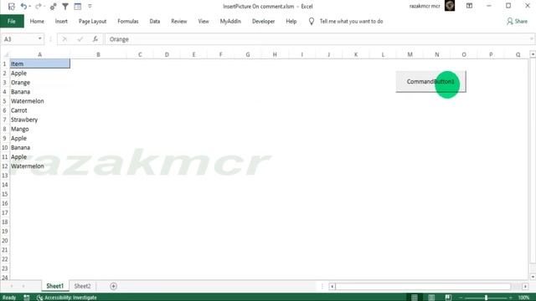Image resolution: width=536 pixels, height=301 pixels.
Task: Open the Data ribbon tab
Action: click(154, 21)
